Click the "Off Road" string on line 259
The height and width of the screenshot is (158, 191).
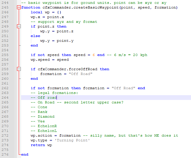81,74
